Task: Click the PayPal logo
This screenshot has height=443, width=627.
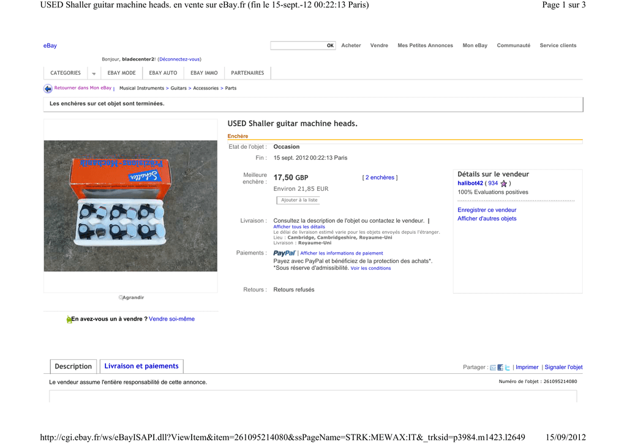Action: tap(284, 253)
